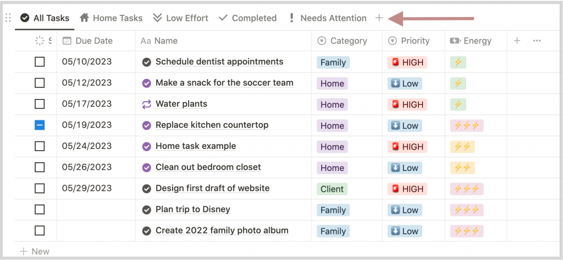Click the green Client category tag
563x260 pixels.
pos(332,189)
